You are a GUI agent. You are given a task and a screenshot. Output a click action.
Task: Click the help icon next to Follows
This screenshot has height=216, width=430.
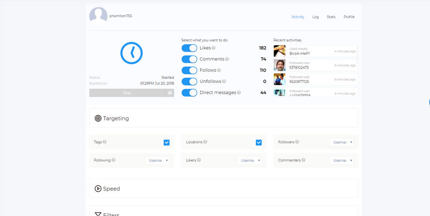coord(219,70)
